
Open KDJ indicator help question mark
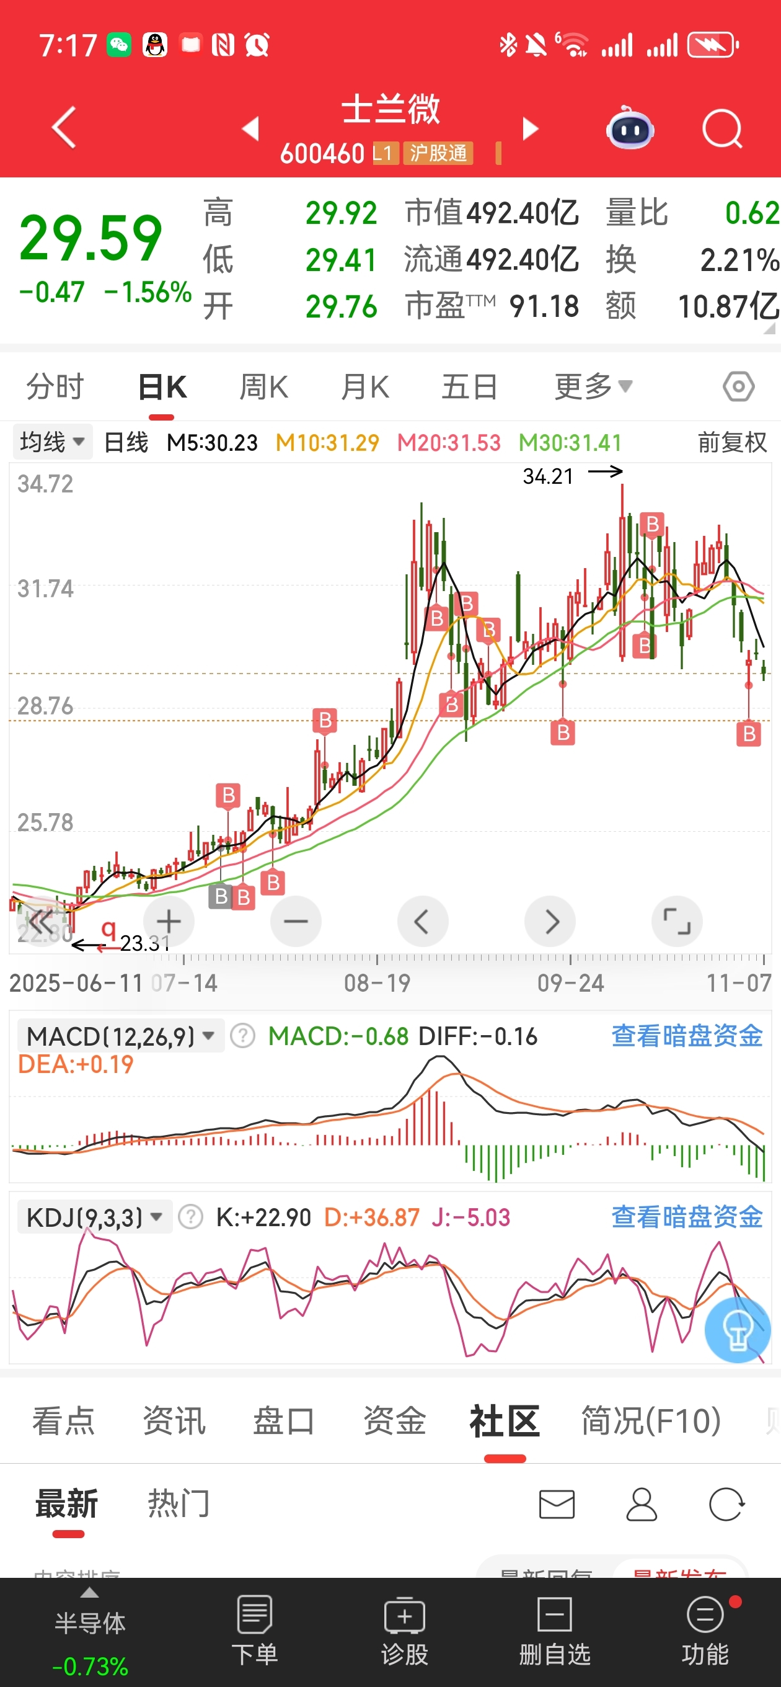point(190,1217)
